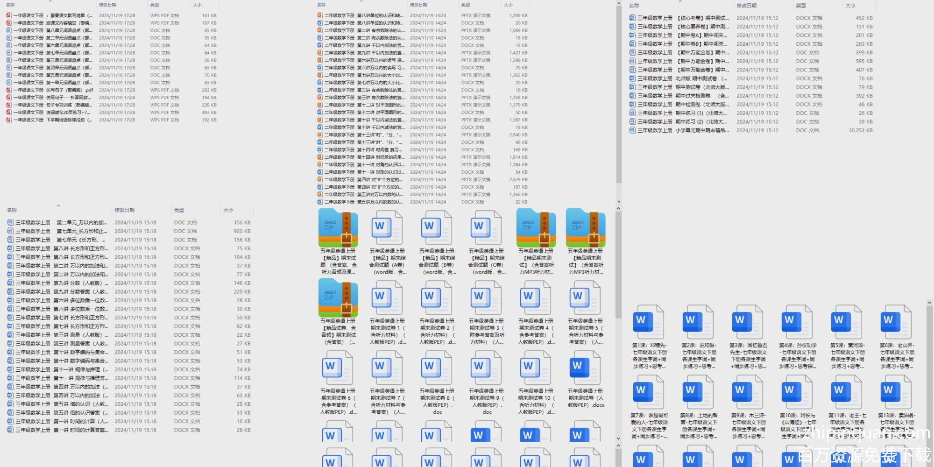Click 名称 column header in 二年级数学下册 list
This screenshot has height=467, width=934.
(x=321, y=5)
